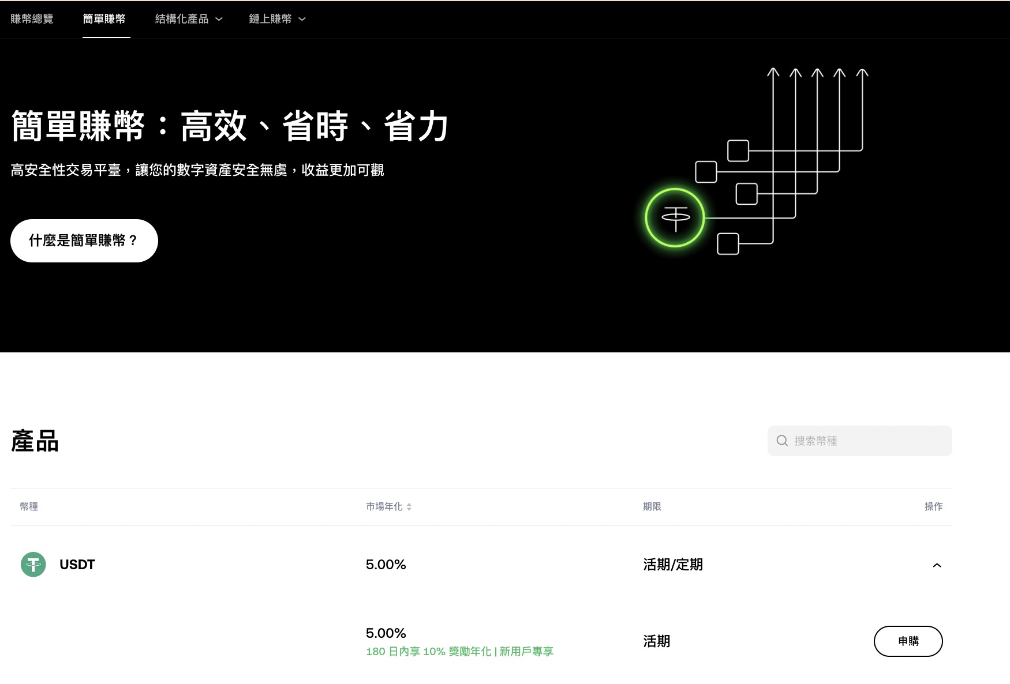Click the 180 日內享 10% 獎勵年化 link

pyautogui.click(x=459, y=651)
